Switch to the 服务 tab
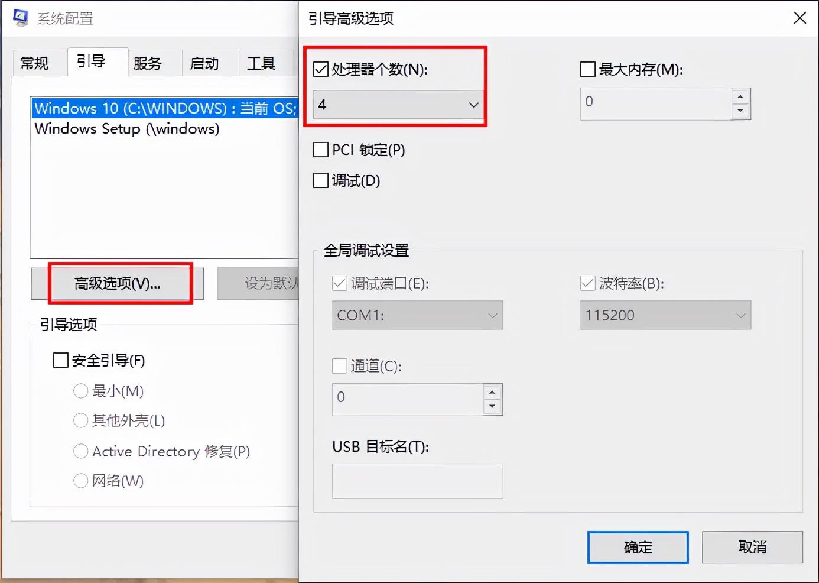The image size is (819, 583). click(x=148, y=63)
